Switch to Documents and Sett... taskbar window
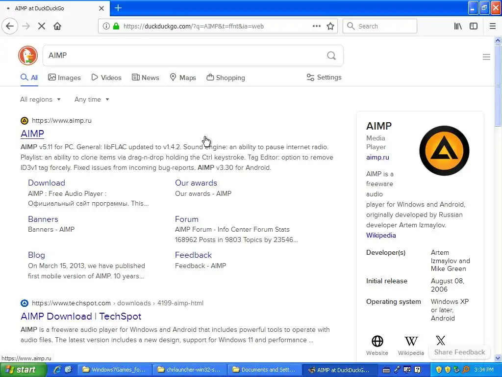 [264, 370]
